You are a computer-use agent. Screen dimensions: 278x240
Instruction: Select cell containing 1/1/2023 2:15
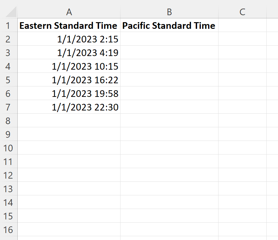(x=69, y=39)
